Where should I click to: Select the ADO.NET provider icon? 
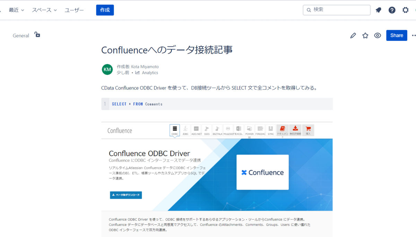click(x=196, y=130)
